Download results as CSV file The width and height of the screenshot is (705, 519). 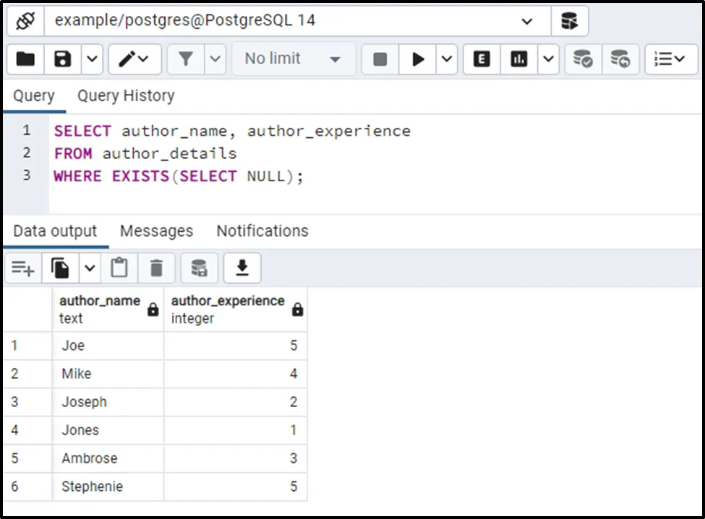tap(242, 269)
